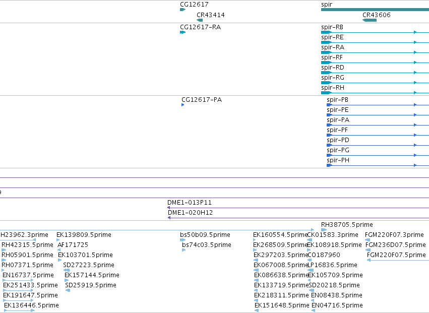Viewport: 429px width, 313px height.
Task: Select the CG12617-RA transcript label
Action: tap(200, 27)
